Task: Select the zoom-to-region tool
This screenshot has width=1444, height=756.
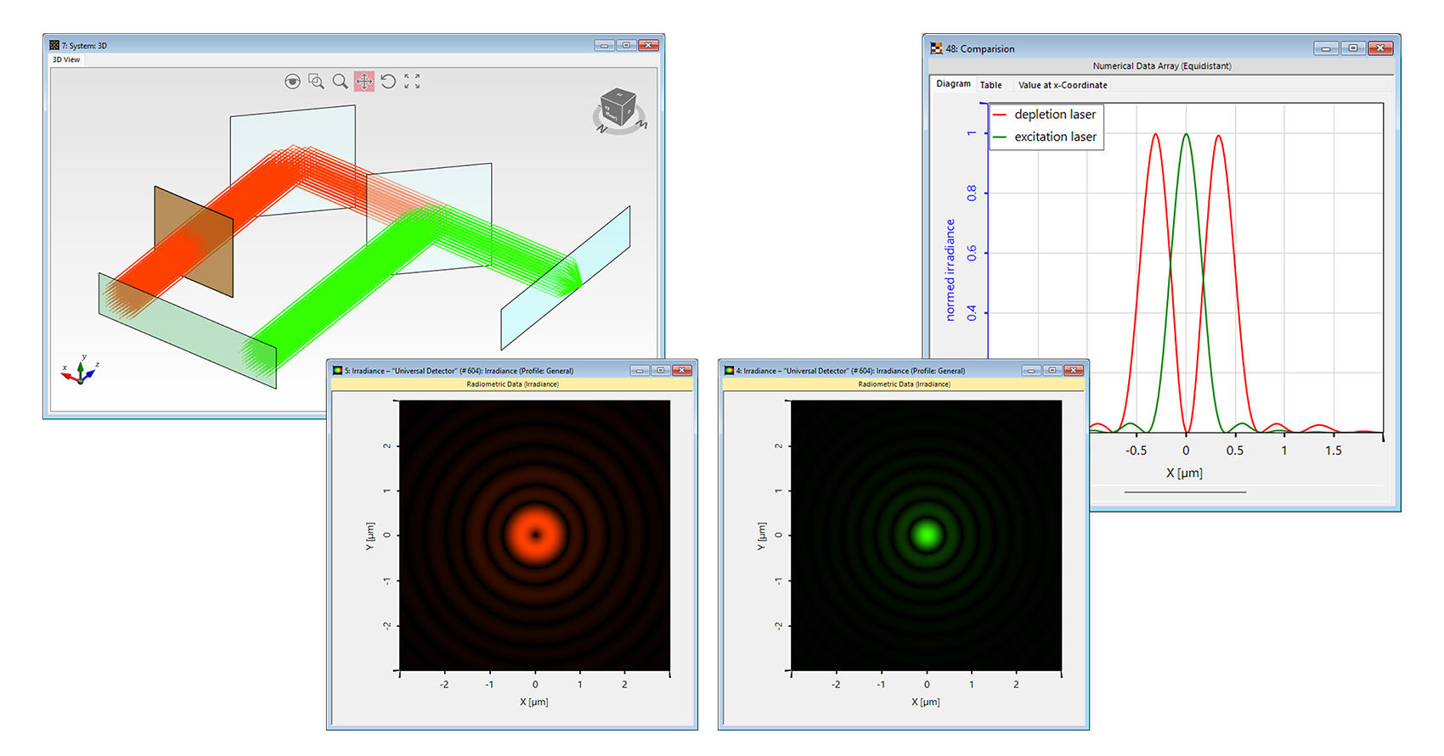Action: click(x=316, y=81)
